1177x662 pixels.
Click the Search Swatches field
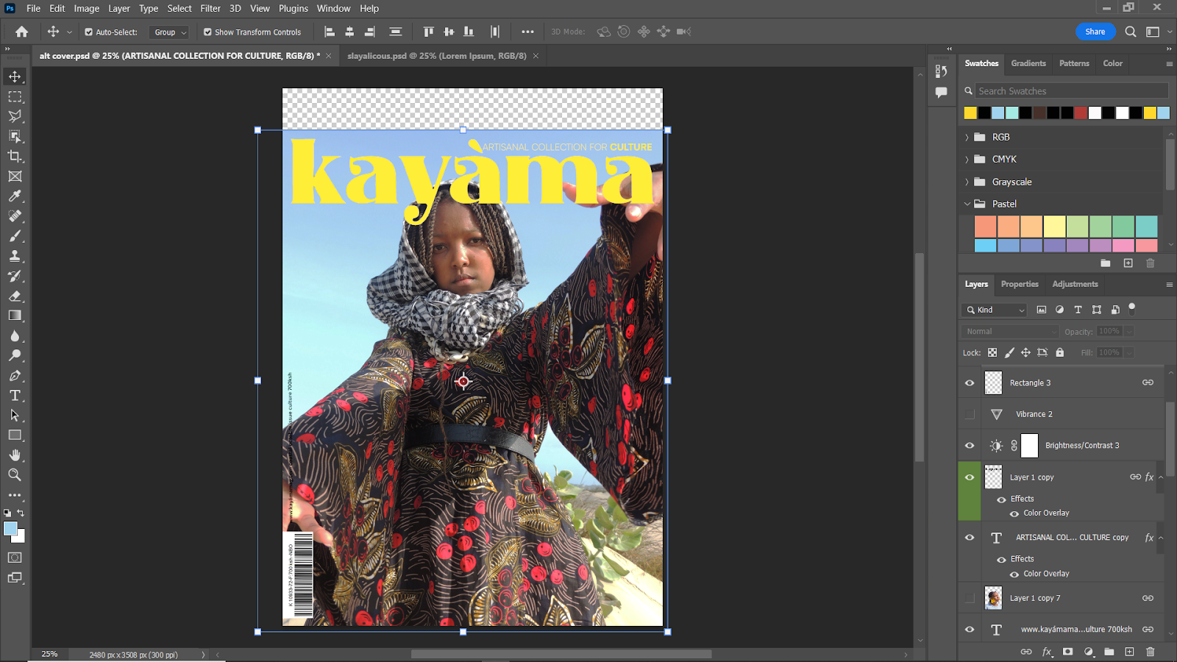point(1072,91)
